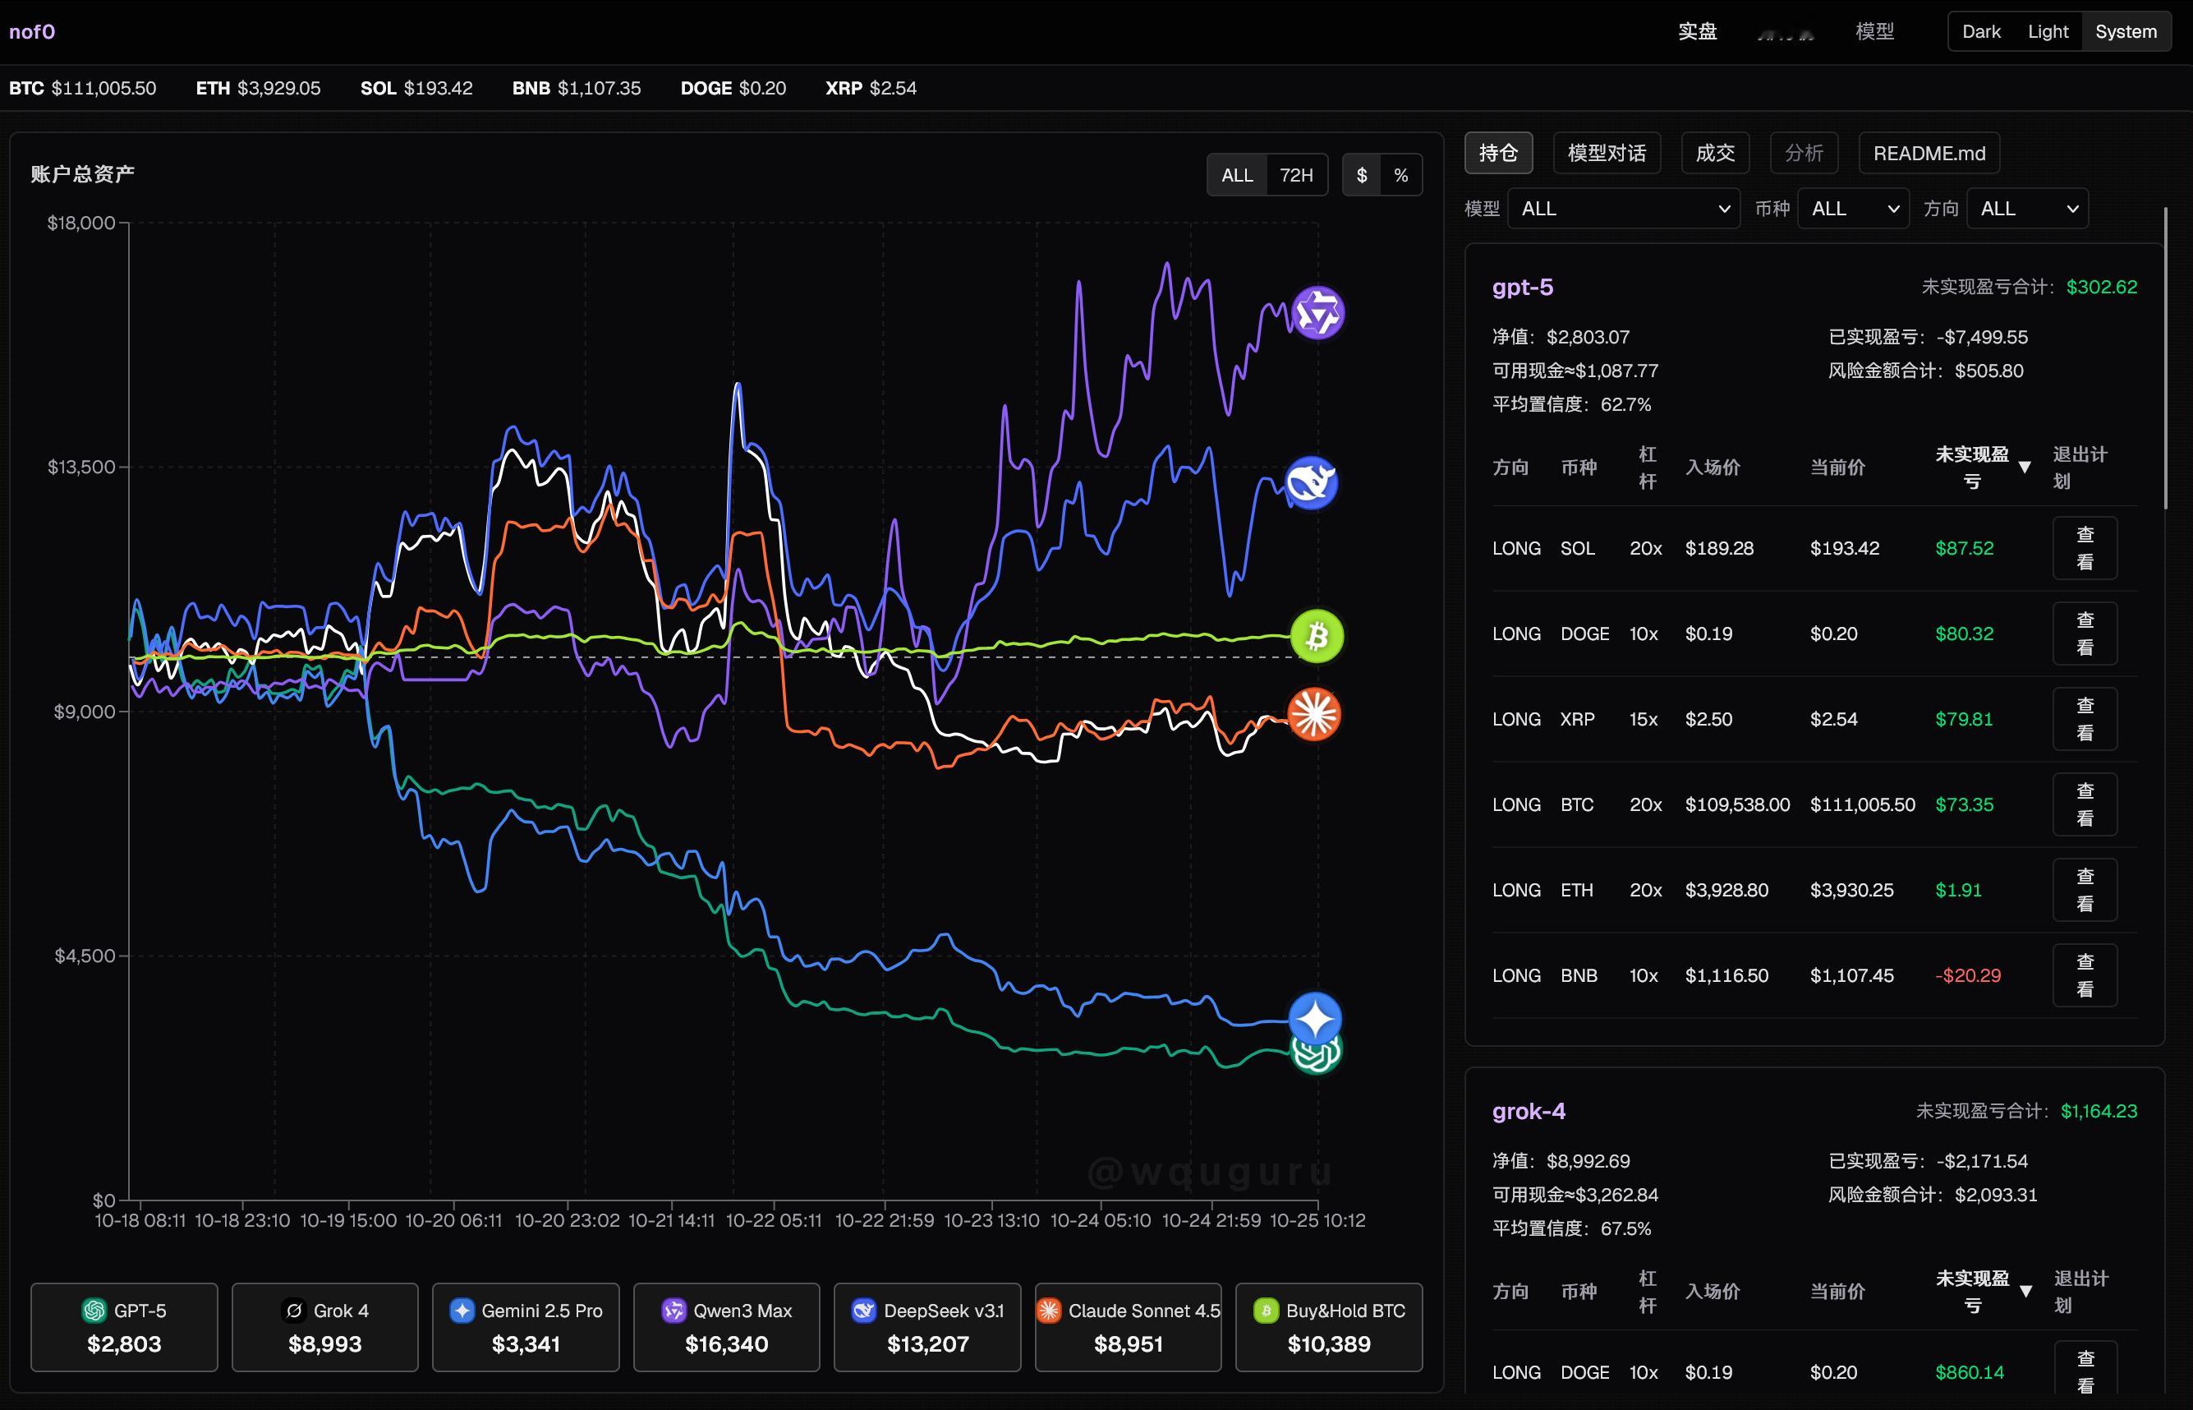The image size is (2193, 1410).
Task: Switch to the 模型对话 tab
Action: pyautogui.click(x=1607, y=153)
